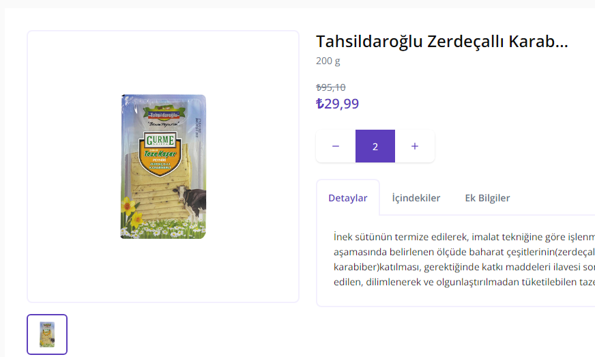Click the Tahsildaroğlu Zerdeçallı product title
The image size is (595, 357).
coord(441,42)
